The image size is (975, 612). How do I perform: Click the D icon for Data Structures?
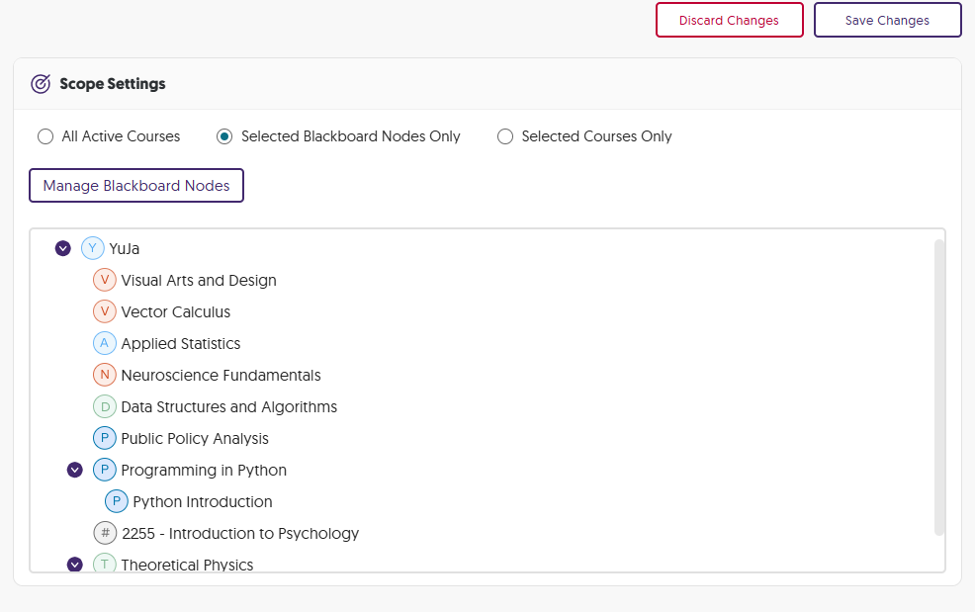coord(105,406)
